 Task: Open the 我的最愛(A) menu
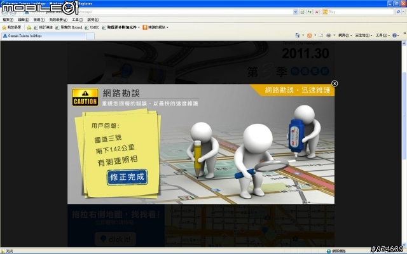[x=58, y=20]
